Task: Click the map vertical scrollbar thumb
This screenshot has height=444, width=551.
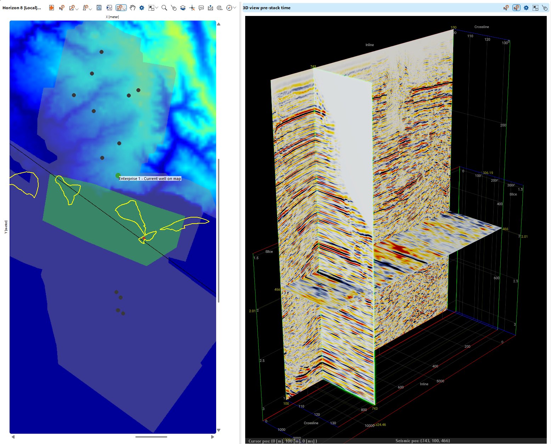Action: (x=219, y=230)
